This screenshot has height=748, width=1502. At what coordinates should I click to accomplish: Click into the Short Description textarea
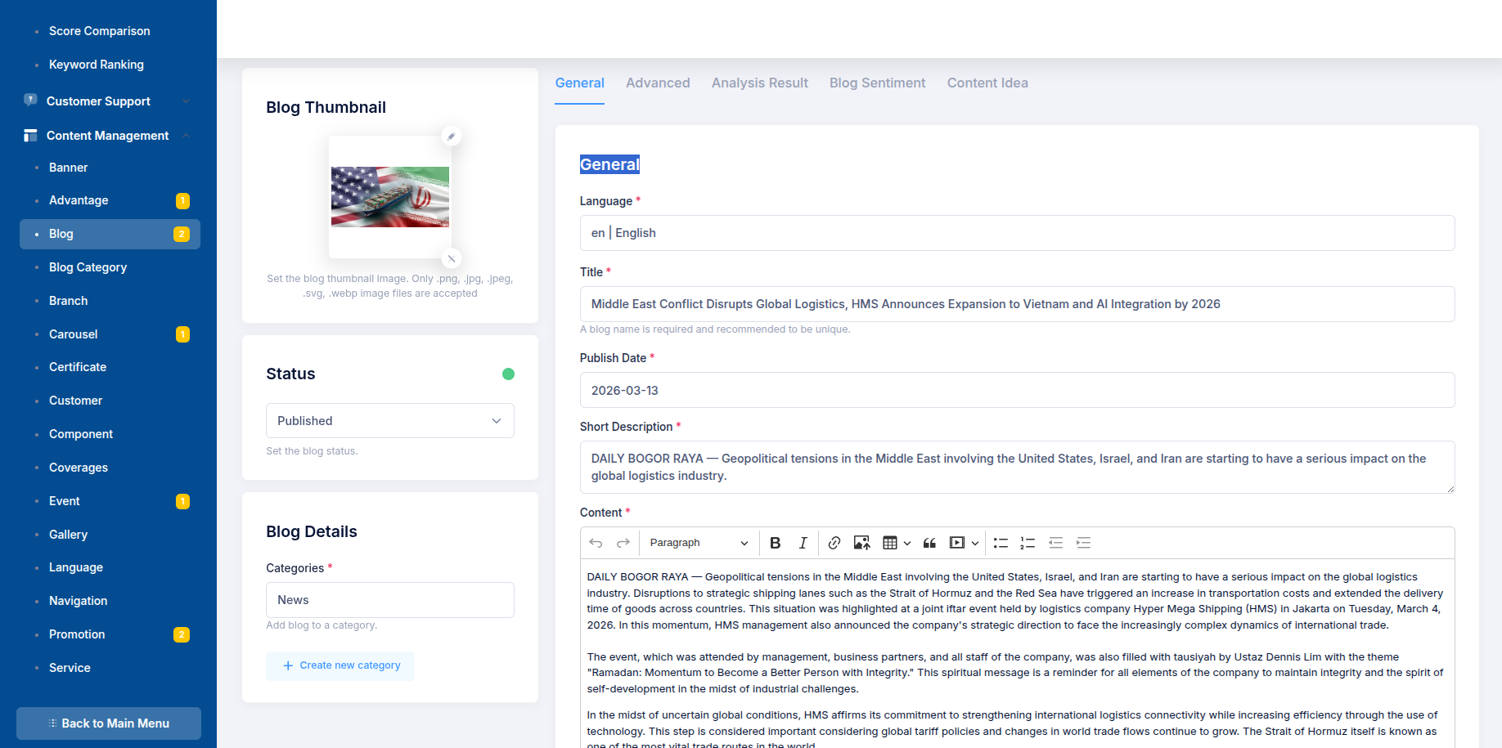(1017, 467)
